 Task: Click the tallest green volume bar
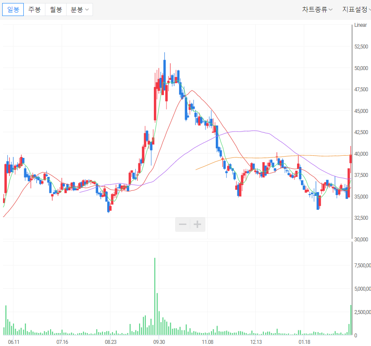(x=155, y=296)
